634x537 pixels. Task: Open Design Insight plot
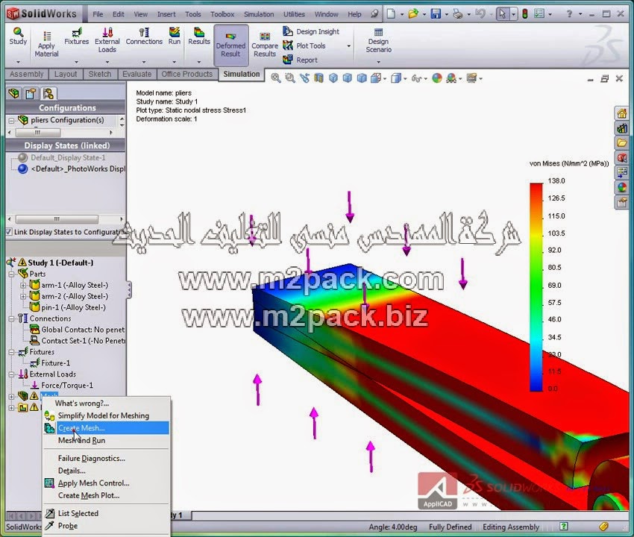click(311, 31)
